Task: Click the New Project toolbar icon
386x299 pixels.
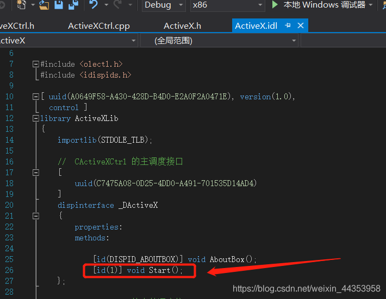Action: (x=21, y=5)
